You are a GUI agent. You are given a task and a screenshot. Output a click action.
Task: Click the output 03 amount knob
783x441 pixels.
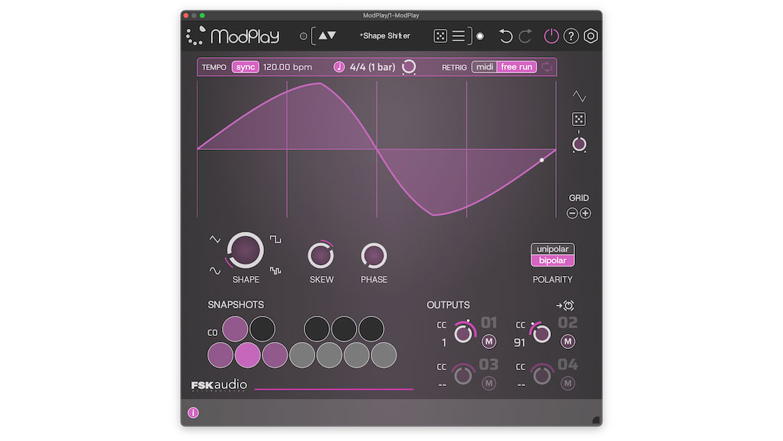(x=463, y=374)
